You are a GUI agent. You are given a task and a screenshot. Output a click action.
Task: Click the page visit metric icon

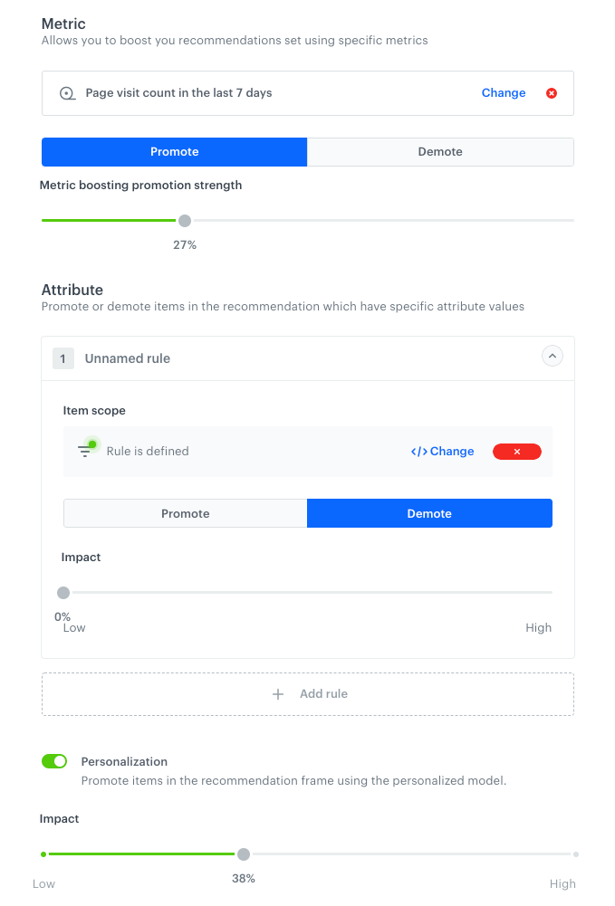(x=67, y=92)
